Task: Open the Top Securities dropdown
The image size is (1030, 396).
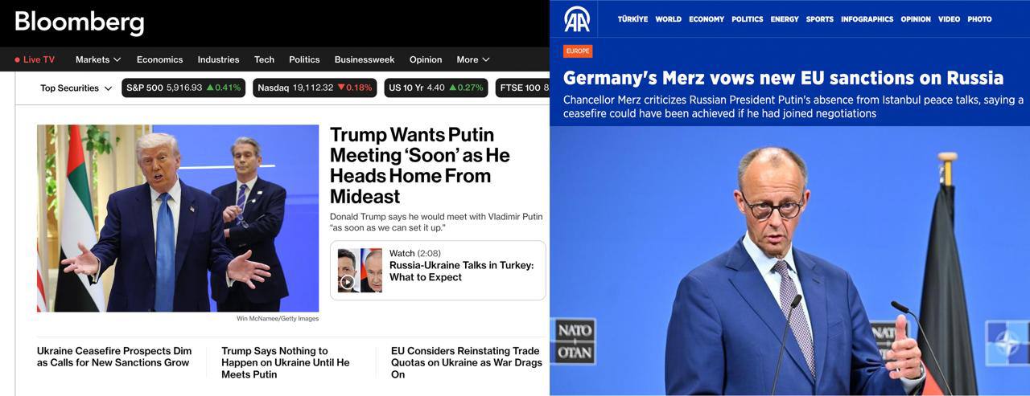Action: point(76,88)
